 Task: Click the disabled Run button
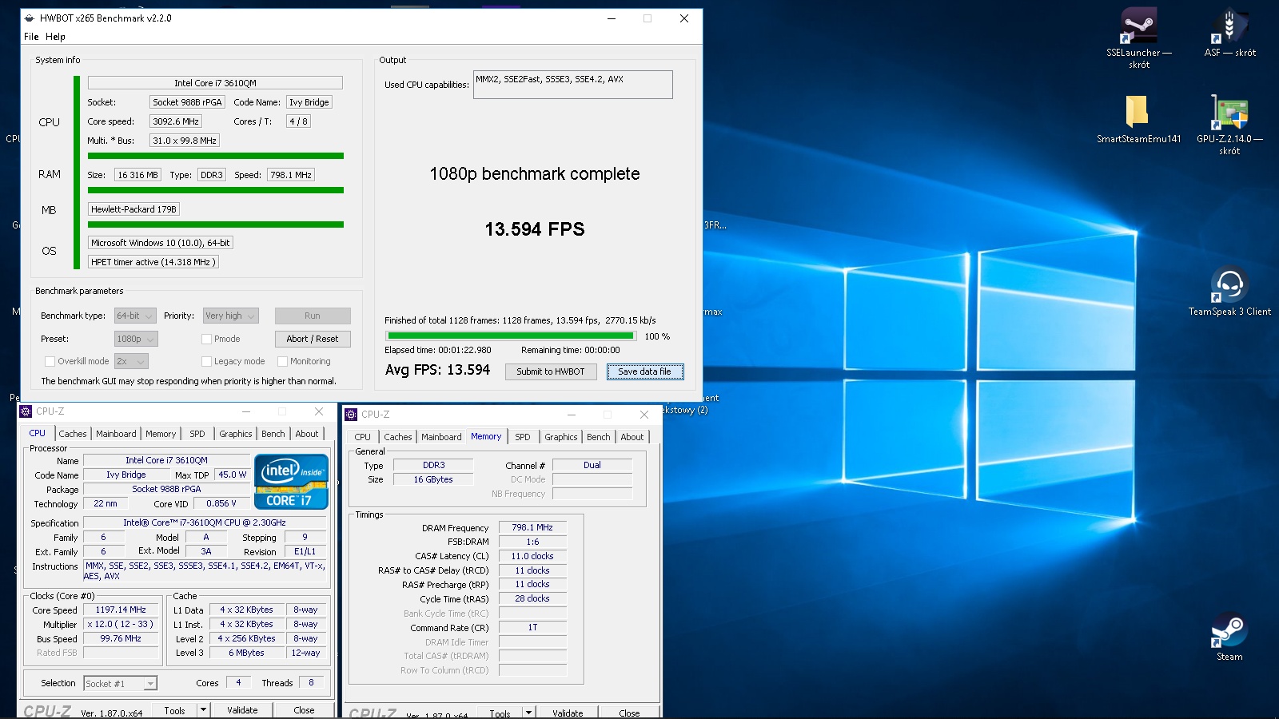point(313,316)
